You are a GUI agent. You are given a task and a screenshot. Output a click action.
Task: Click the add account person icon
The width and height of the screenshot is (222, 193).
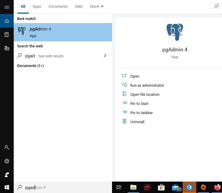point(7,147)
